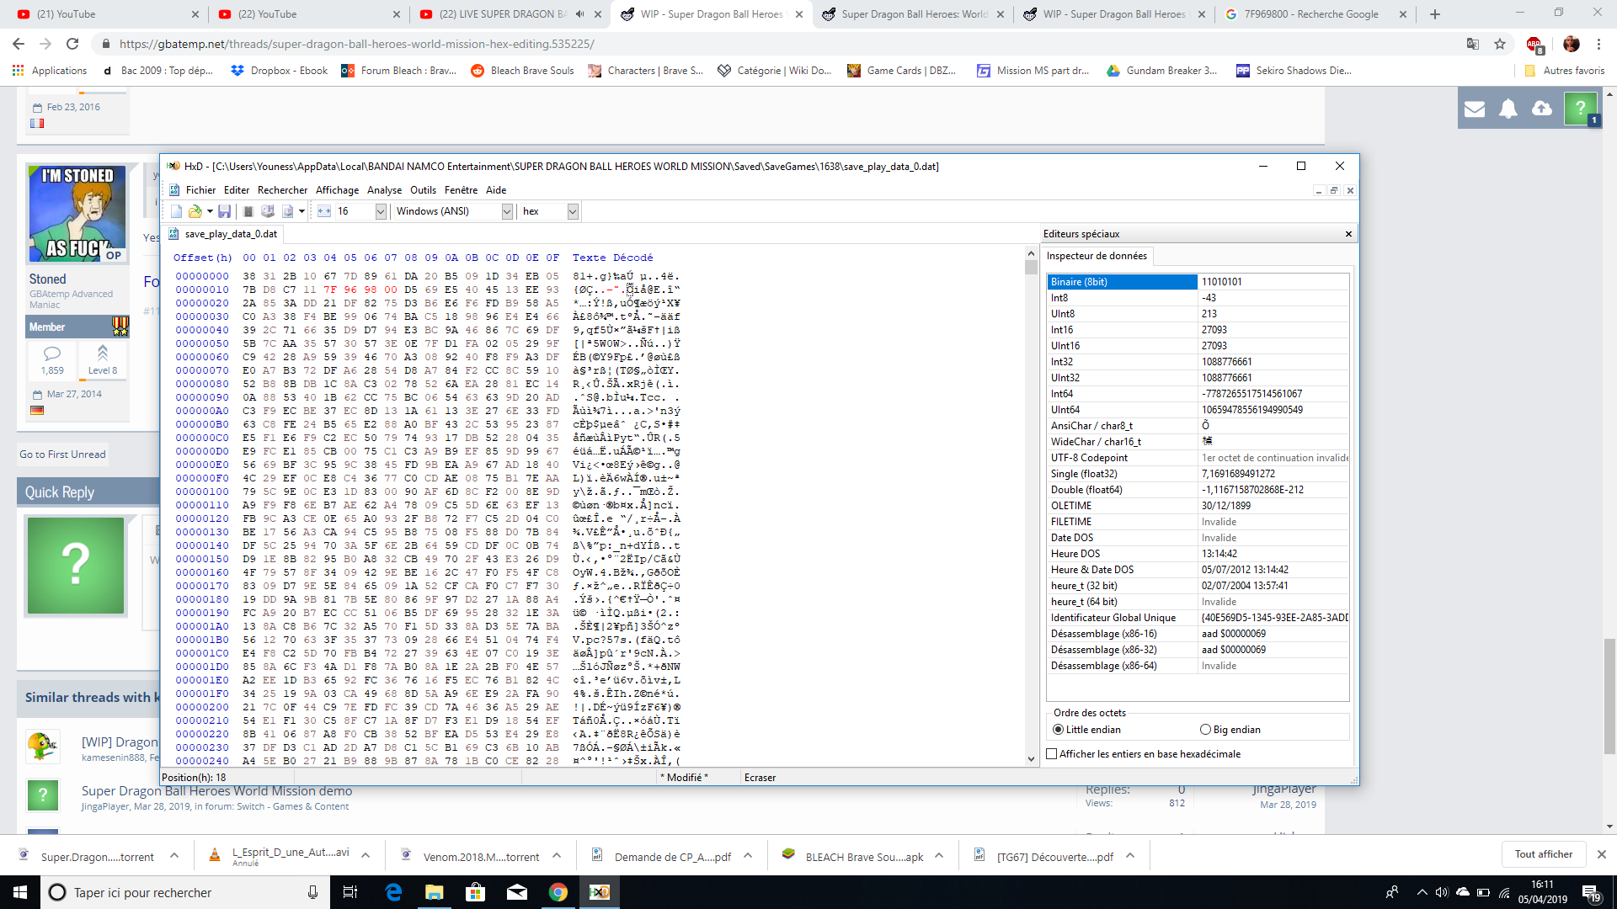Open options for Super.Dragon torrent download
1617x909 pixels.
coord(174,856)
